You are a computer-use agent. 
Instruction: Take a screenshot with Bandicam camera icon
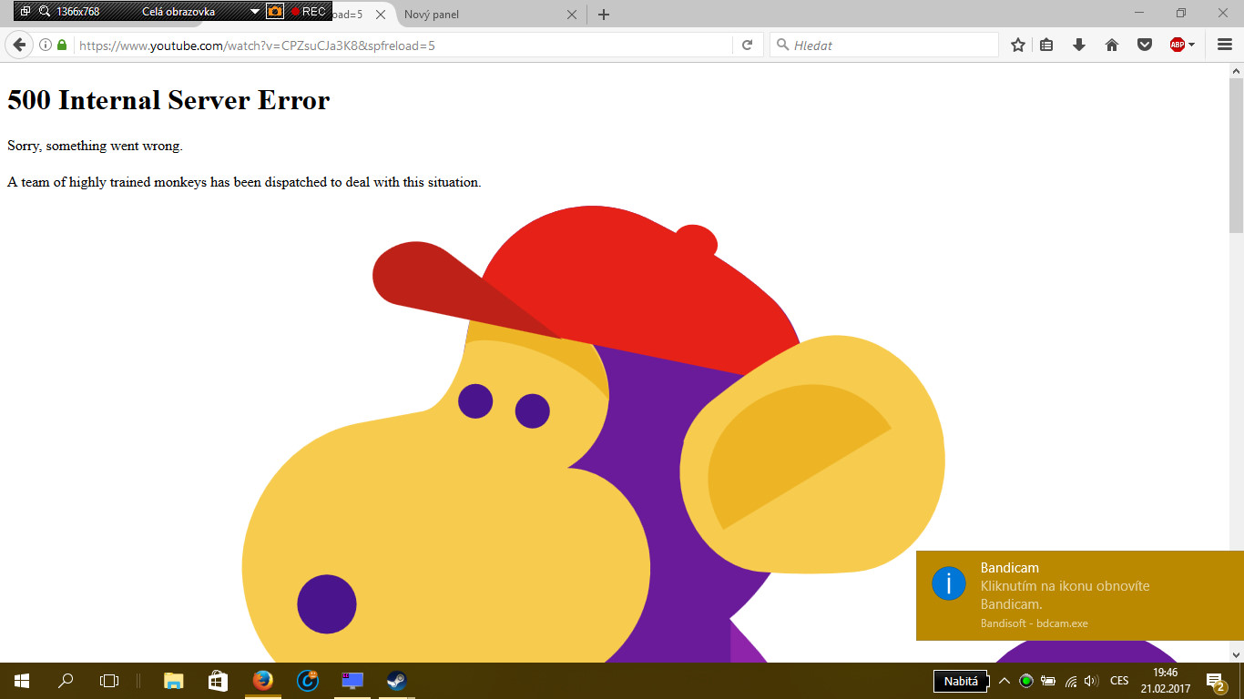click(x=275, y=12)
